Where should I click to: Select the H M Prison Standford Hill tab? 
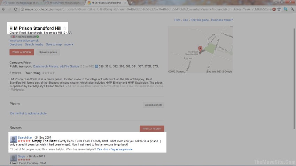[107, 3]
